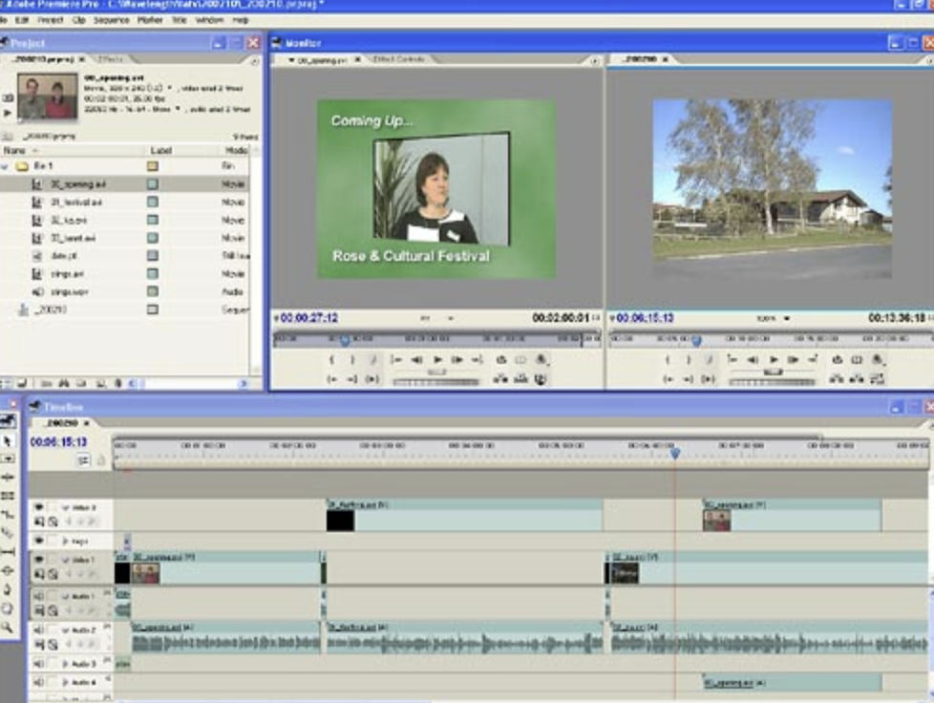This screenshot has width=934, height=703.
Task: Open program monitor zoom level dropdown
Action: 787,318
